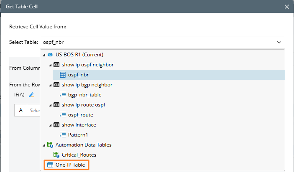The height and width of the screenshot is (172, 294).
Task: Click the ospf_nbr table icon
Action: [x=63, y=75]
